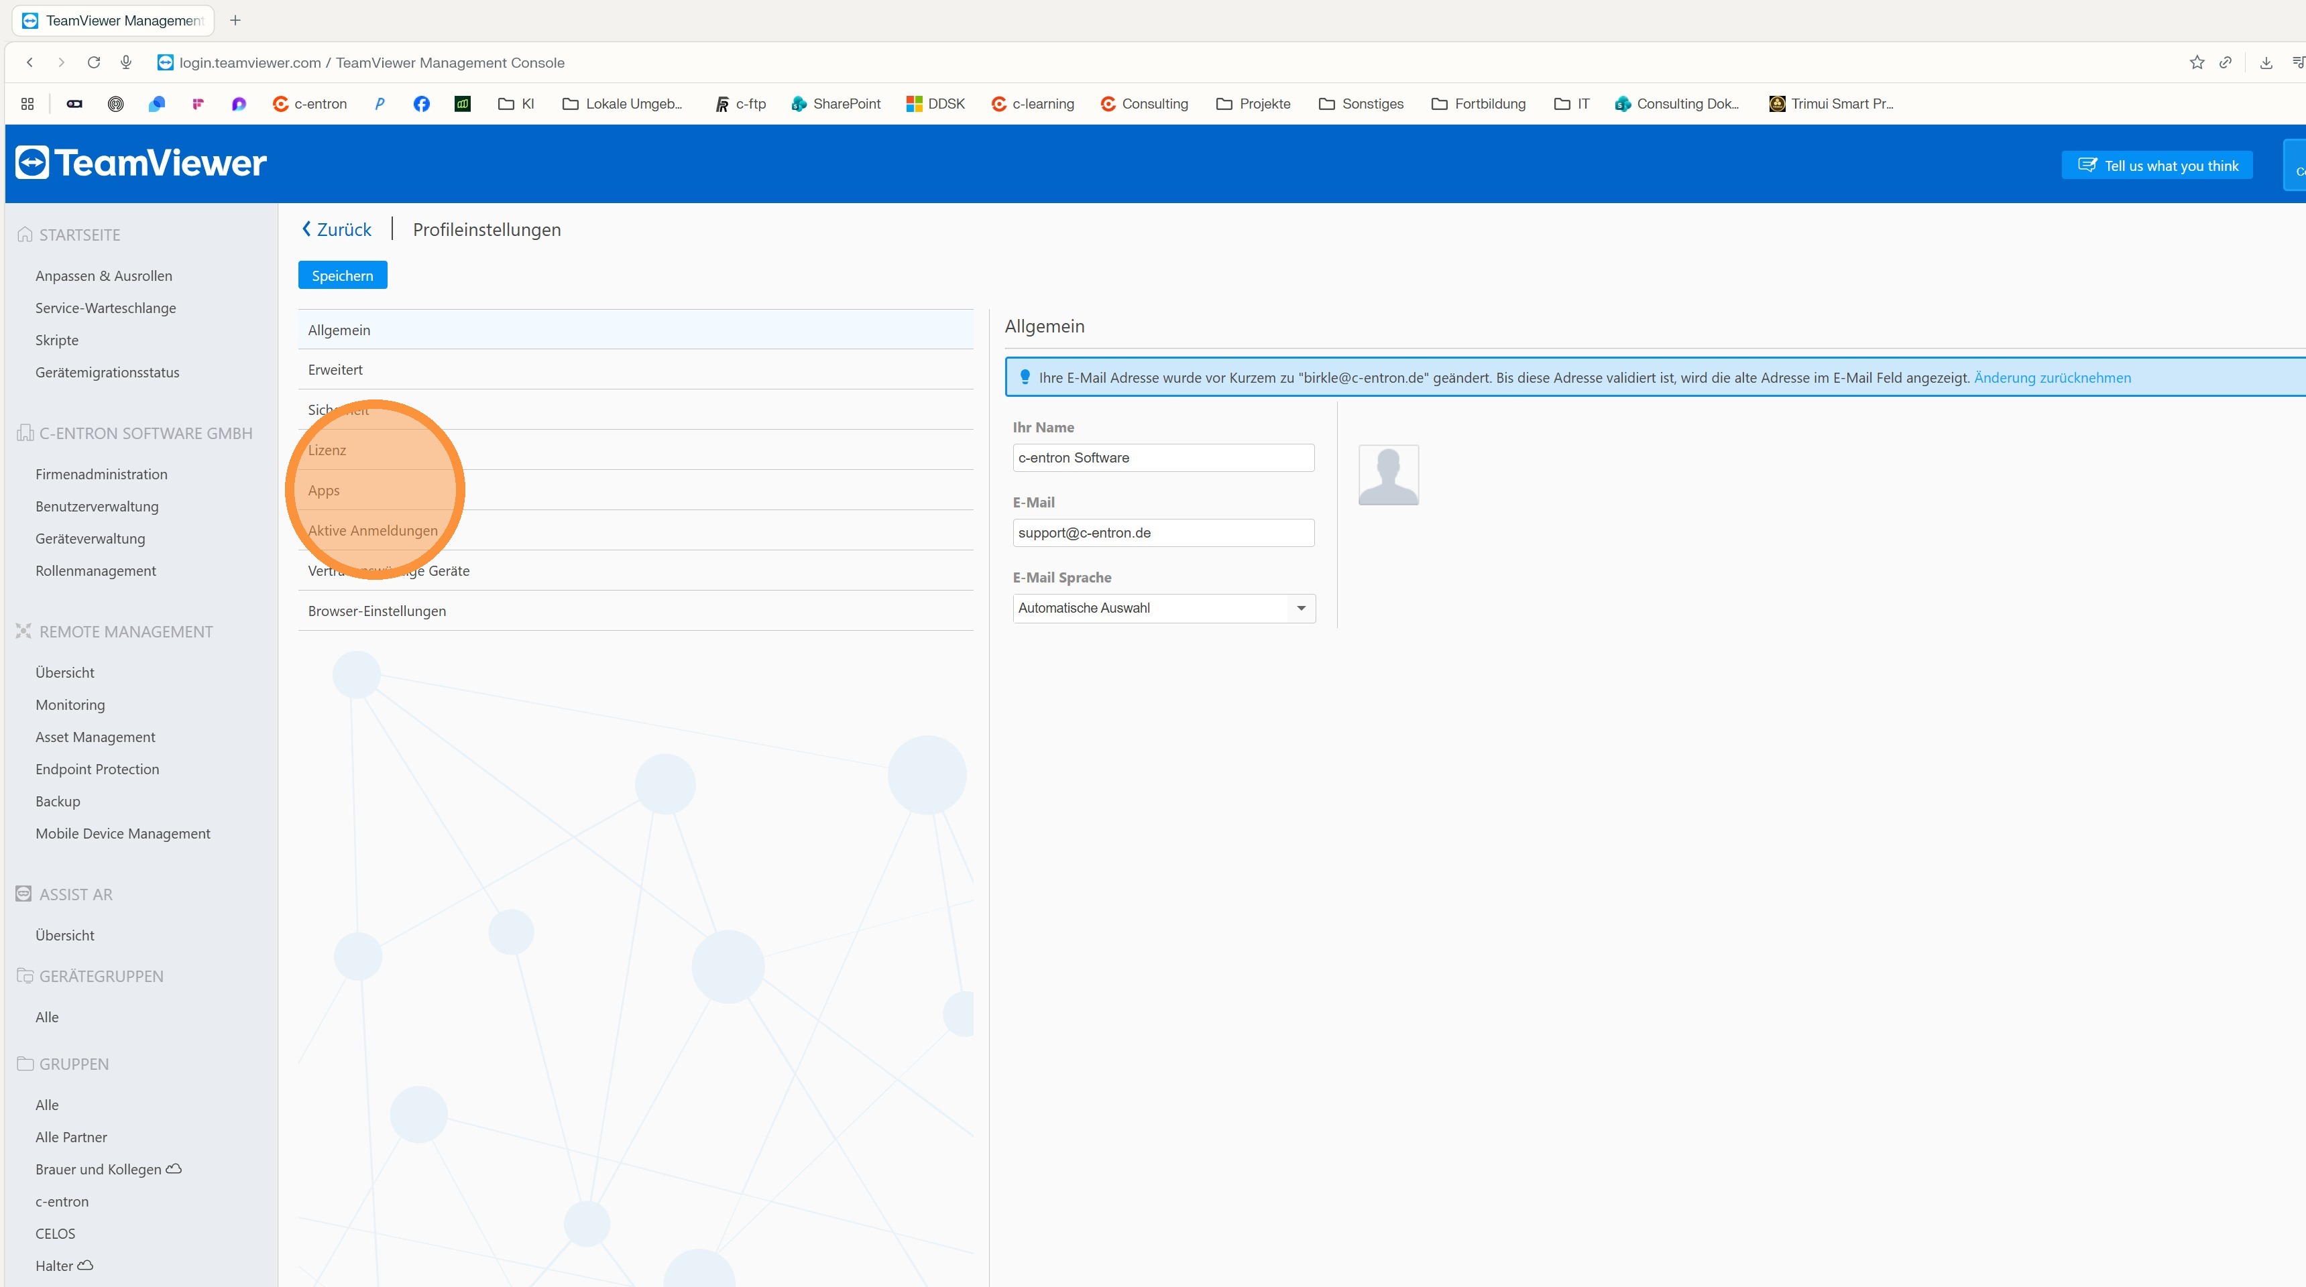This screenshot has width=2306, height=1287.
Task: Open the E-Mail Sprache dropdown
Action: [x=1164, y=609]
